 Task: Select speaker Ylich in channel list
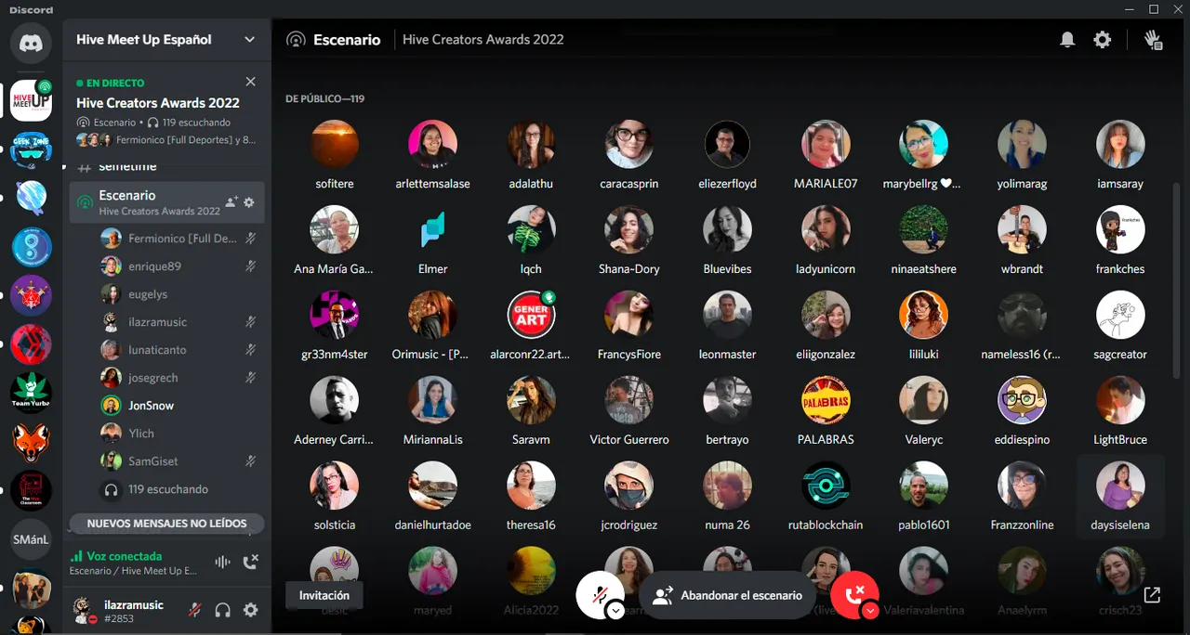coord(179,434)
